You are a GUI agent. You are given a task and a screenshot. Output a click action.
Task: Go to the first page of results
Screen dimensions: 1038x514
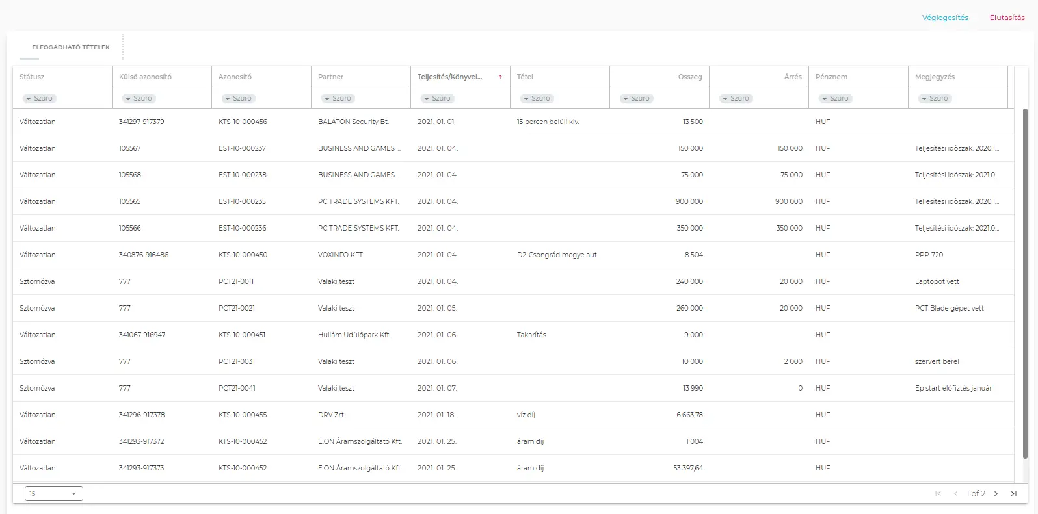pyautogui.click(x=938, y=494)
